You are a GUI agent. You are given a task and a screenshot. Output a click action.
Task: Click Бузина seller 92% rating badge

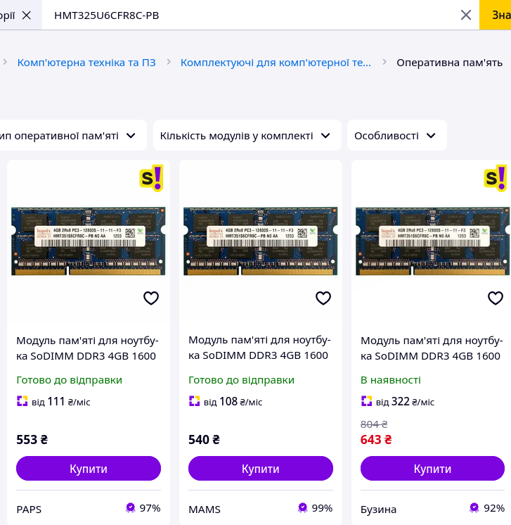pos(474,507)
